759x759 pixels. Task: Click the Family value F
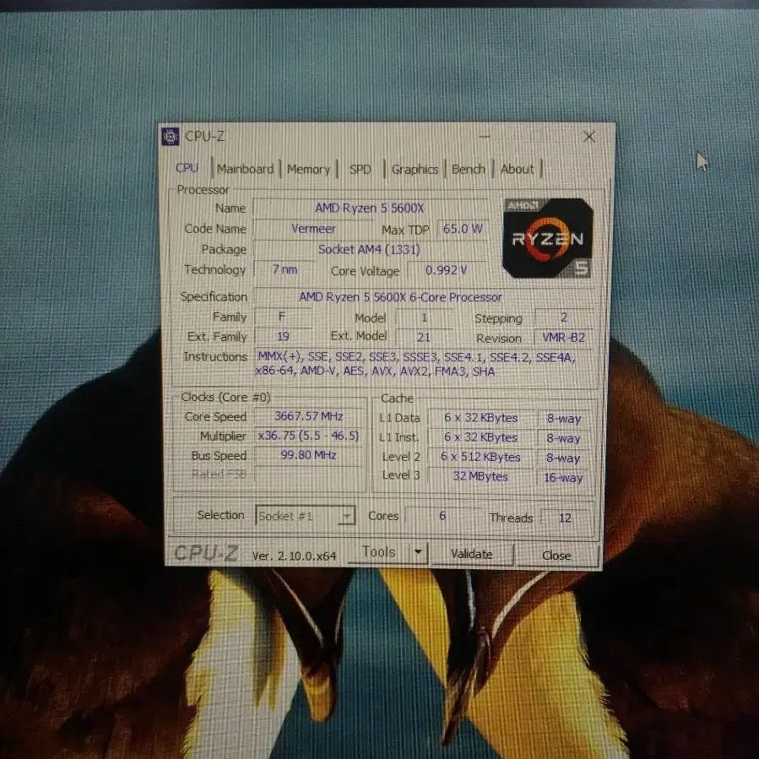pyautogui.click(x=282, y=317)
